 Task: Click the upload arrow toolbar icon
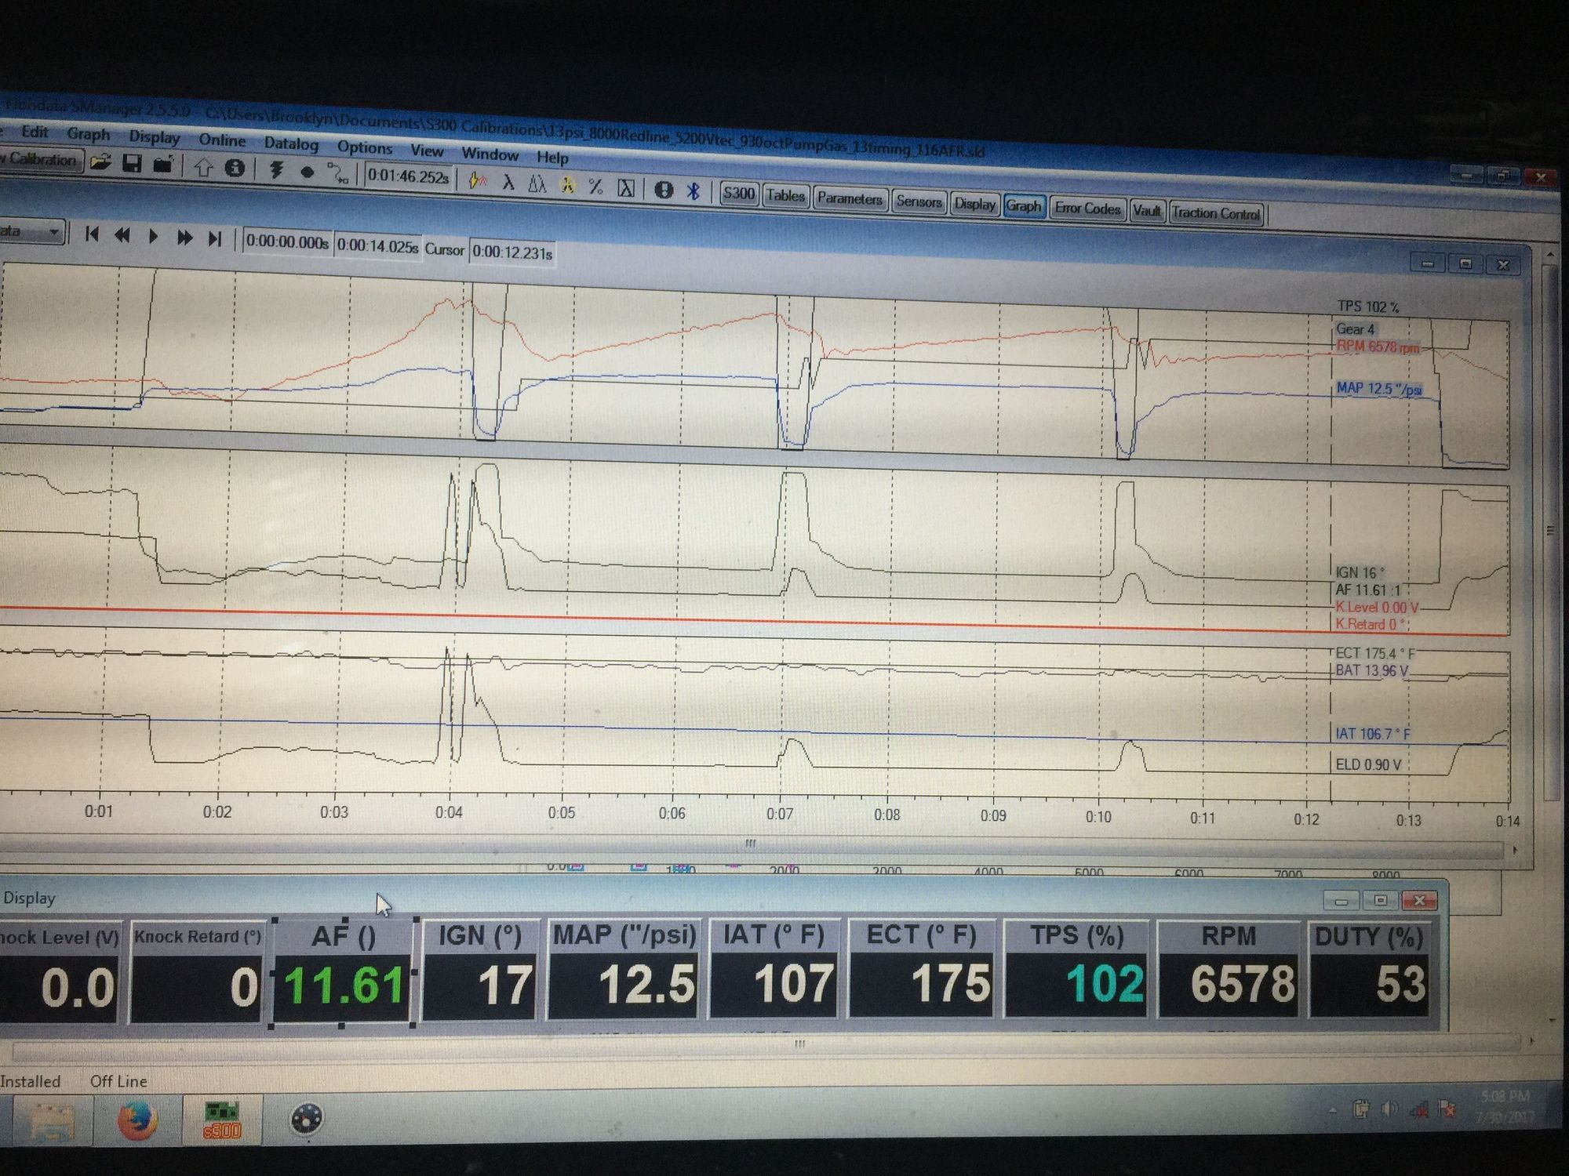coord(204,167)
